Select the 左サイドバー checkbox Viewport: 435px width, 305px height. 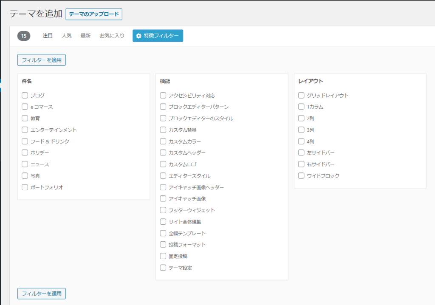click(x=301, y=153)
